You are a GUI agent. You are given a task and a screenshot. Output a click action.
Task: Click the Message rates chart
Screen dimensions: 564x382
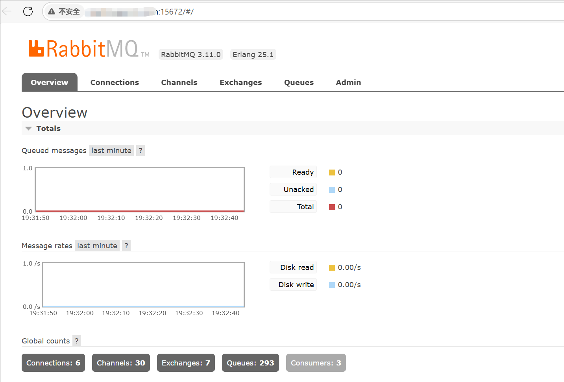143,284
